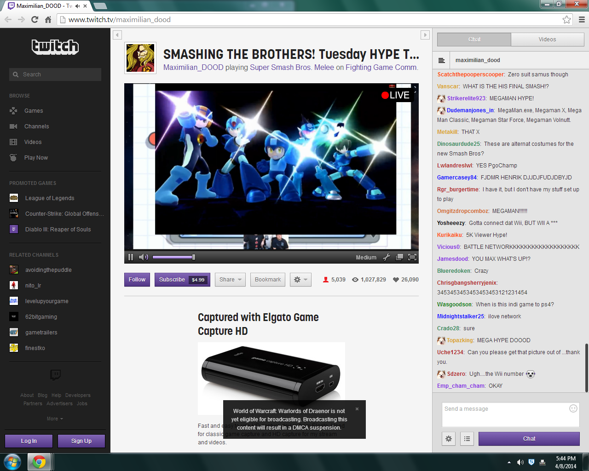Dismiss the DMCA warning notification
The height and width of the screenshot is (471, 589).
pos(357,409)
